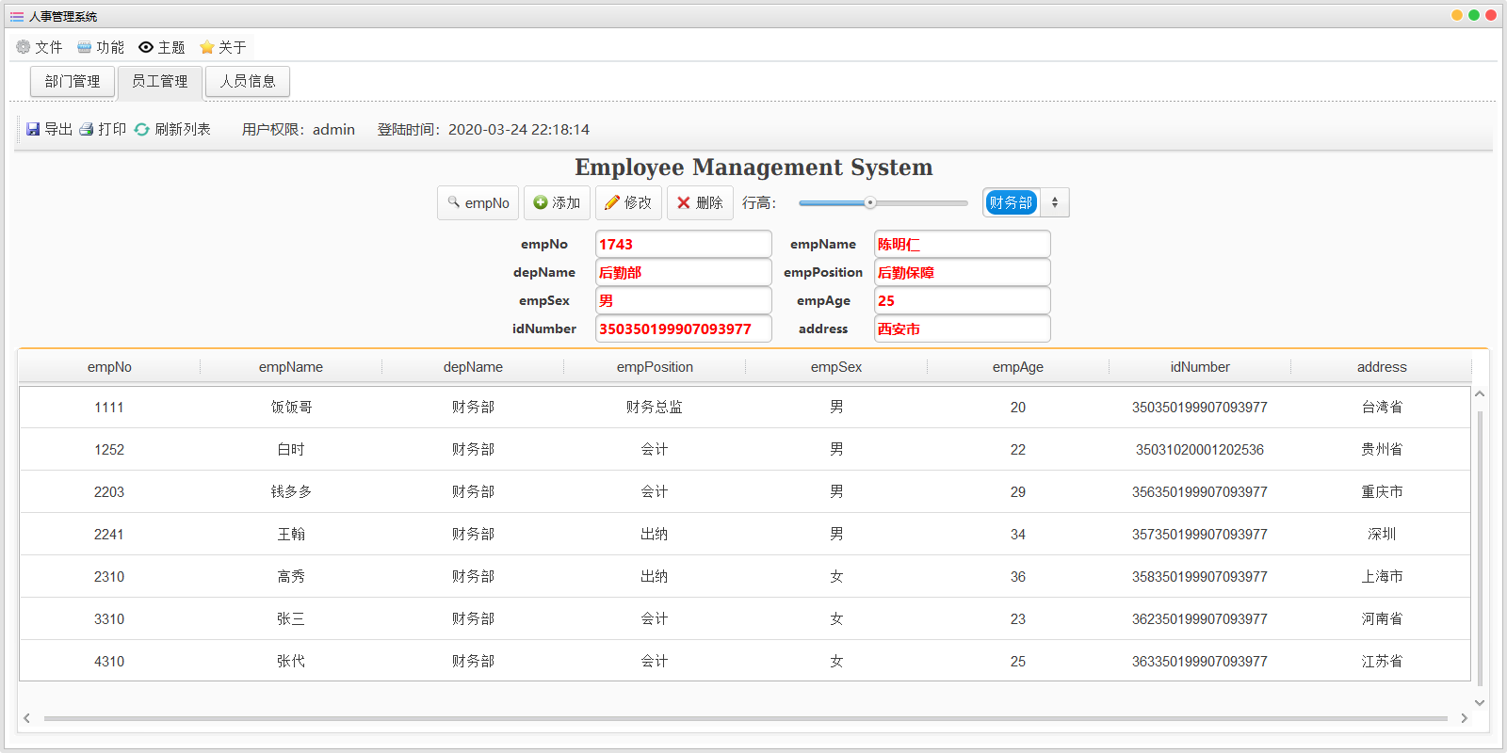The width and height of the screenshot is (1507, 753).
Task: Click vertical scrollbar down arrow
Action: coord(1480,702)
